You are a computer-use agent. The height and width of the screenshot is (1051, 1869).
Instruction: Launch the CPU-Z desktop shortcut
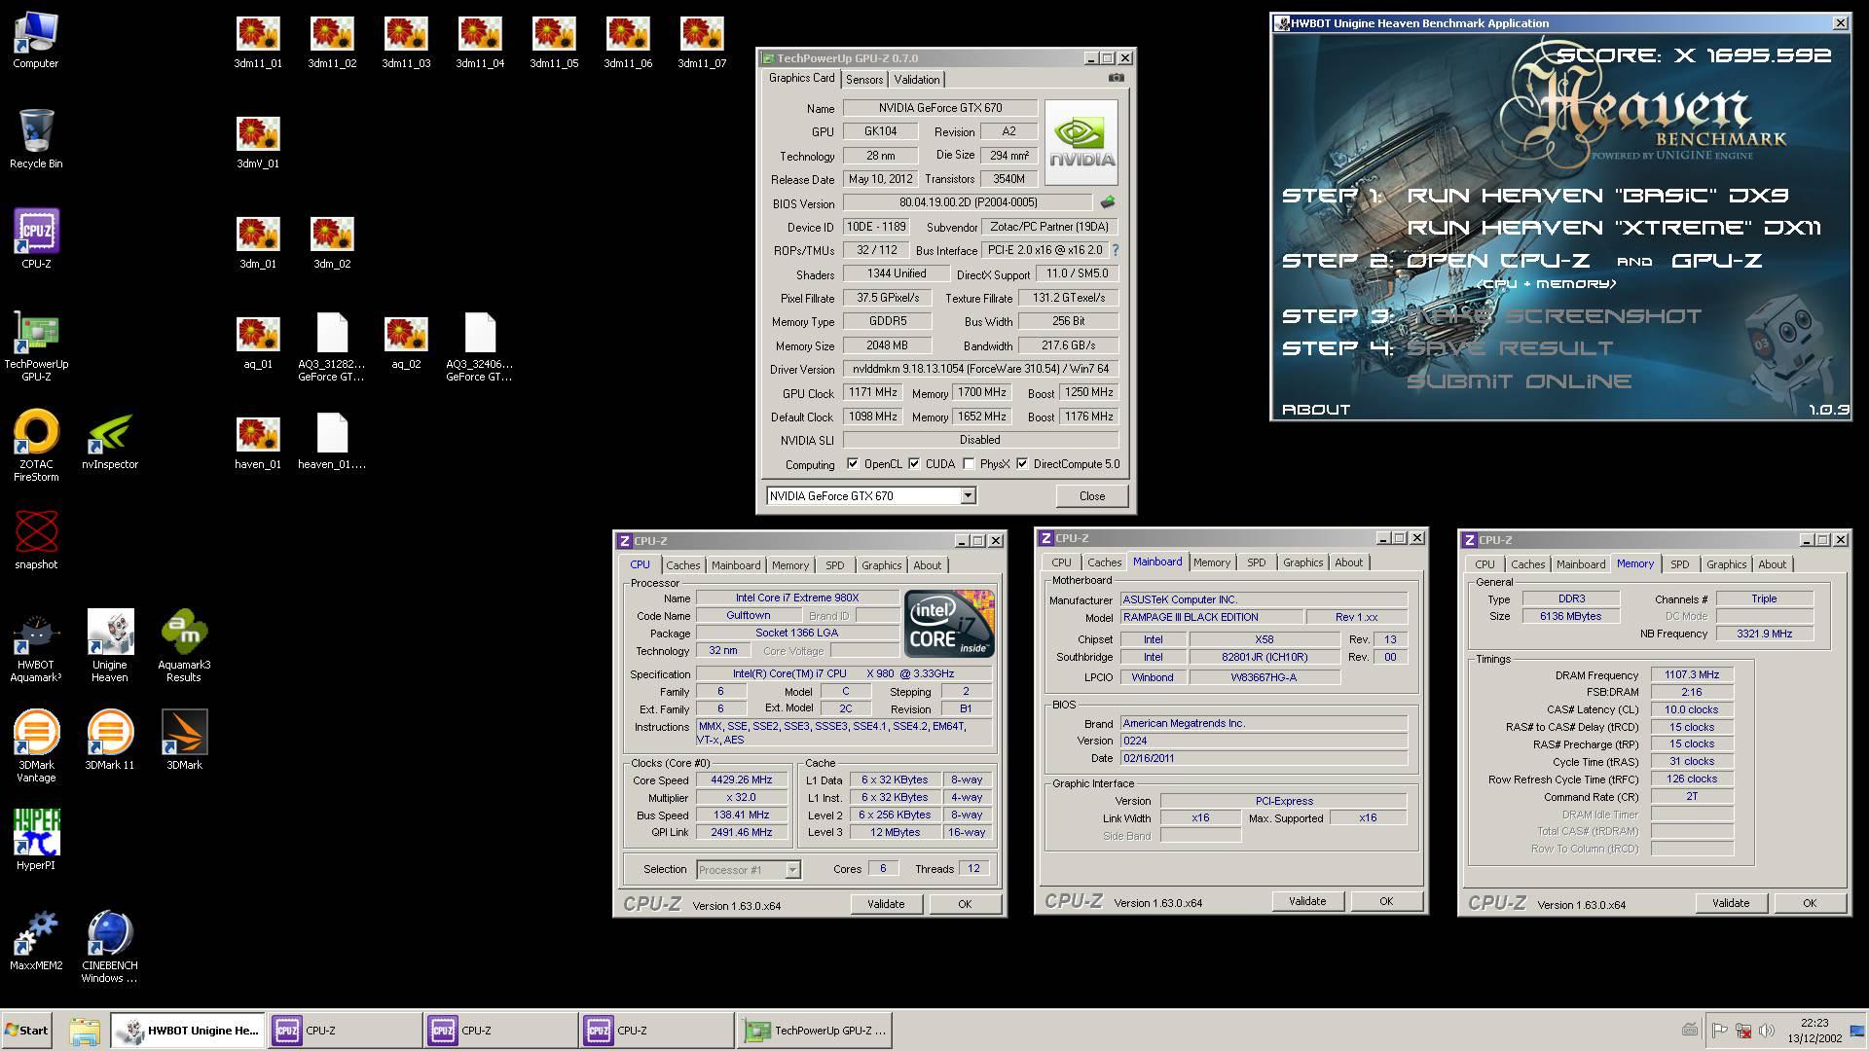pyautogui.click(x=36, y=239)
